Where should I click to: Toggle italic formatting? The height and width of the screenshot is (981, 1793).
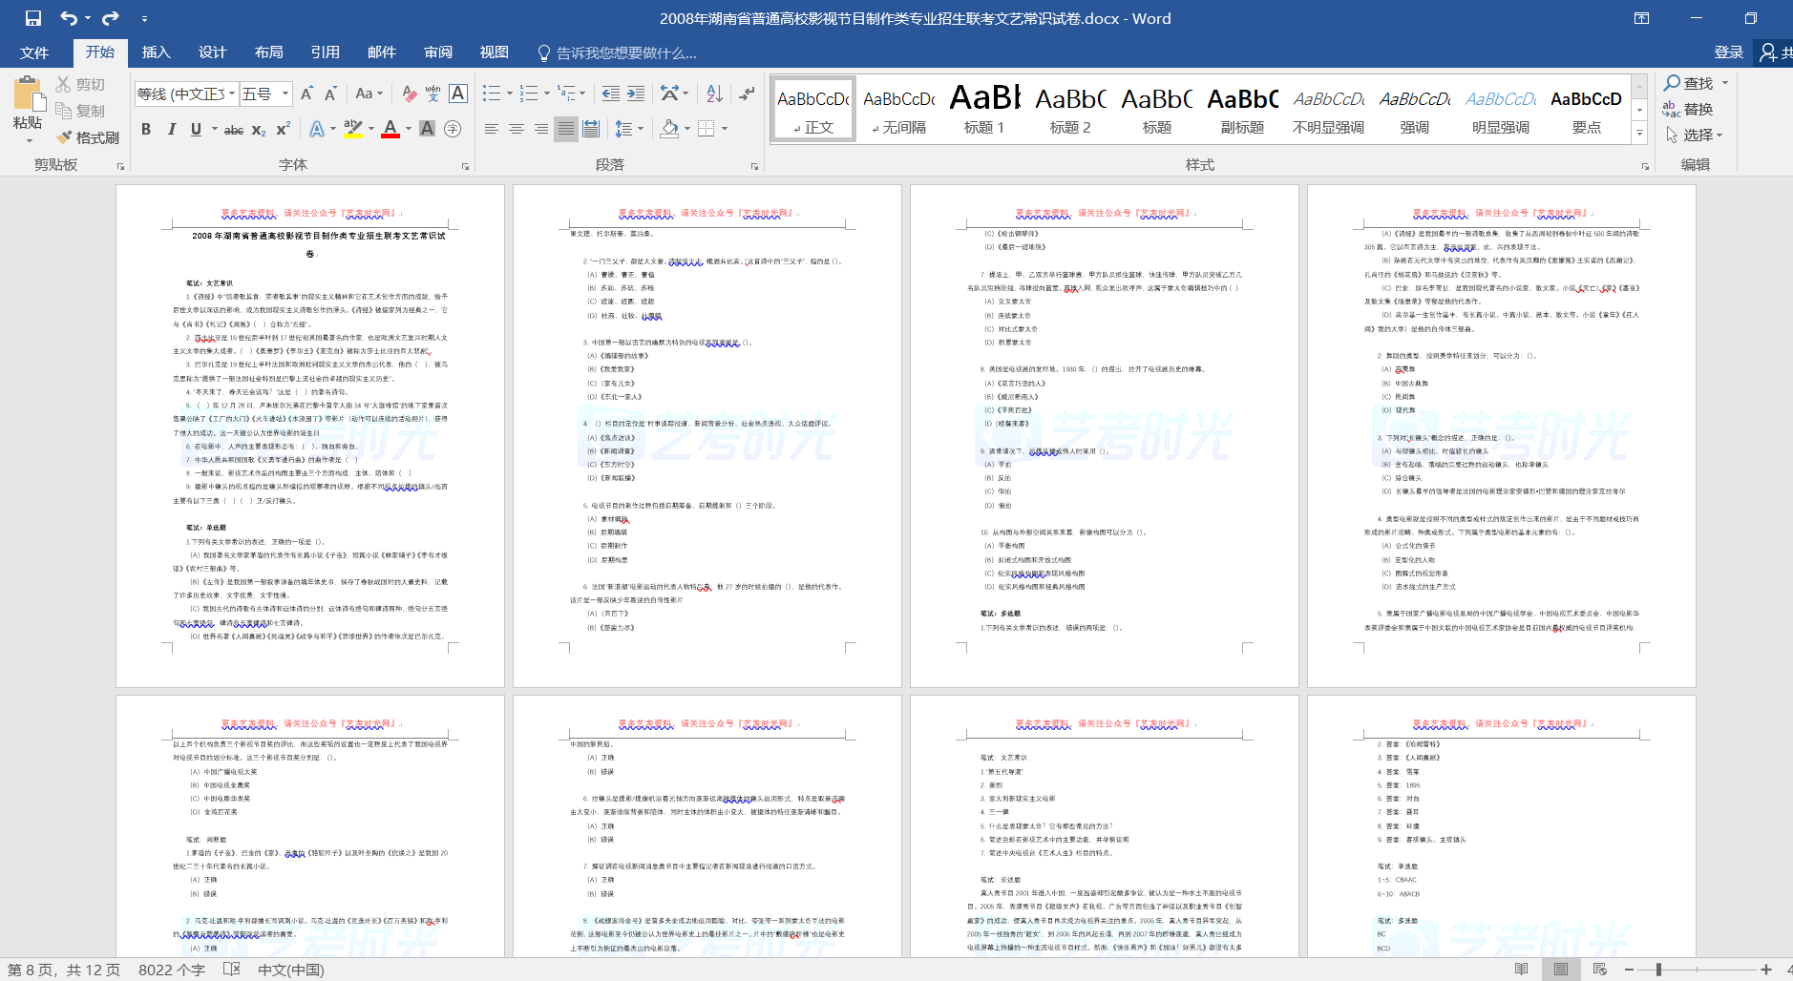(171, 129)
